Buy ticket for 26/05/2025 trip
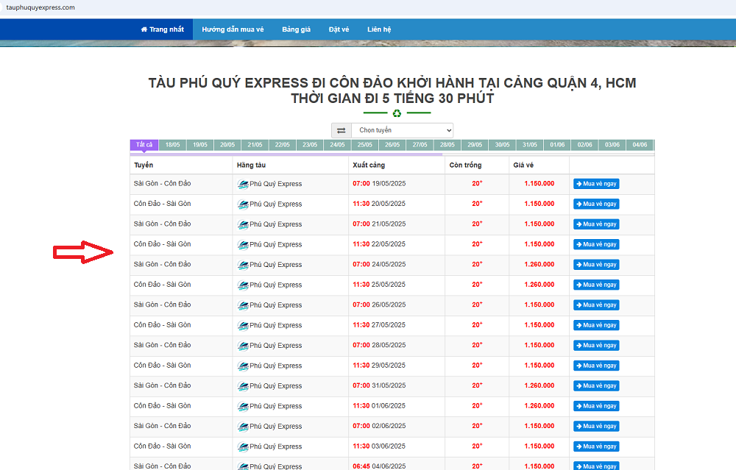736x470 pixels. [596, 305]
